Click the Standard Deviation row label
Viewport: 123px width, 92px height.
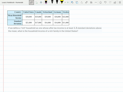click(x=15, y=22)
